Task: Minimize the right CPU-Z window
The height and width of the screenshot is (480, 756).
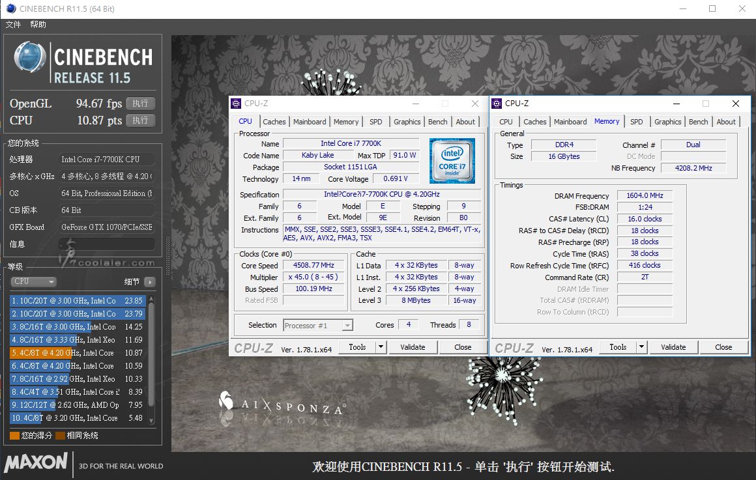Action: (676, 103)
